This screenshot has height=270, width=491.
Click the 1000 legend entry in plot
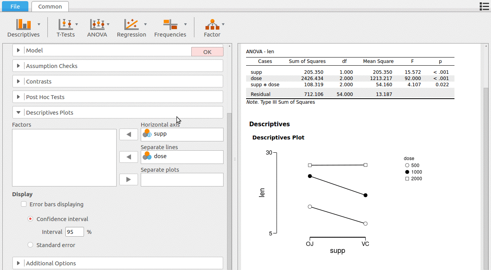click(413, 172)
